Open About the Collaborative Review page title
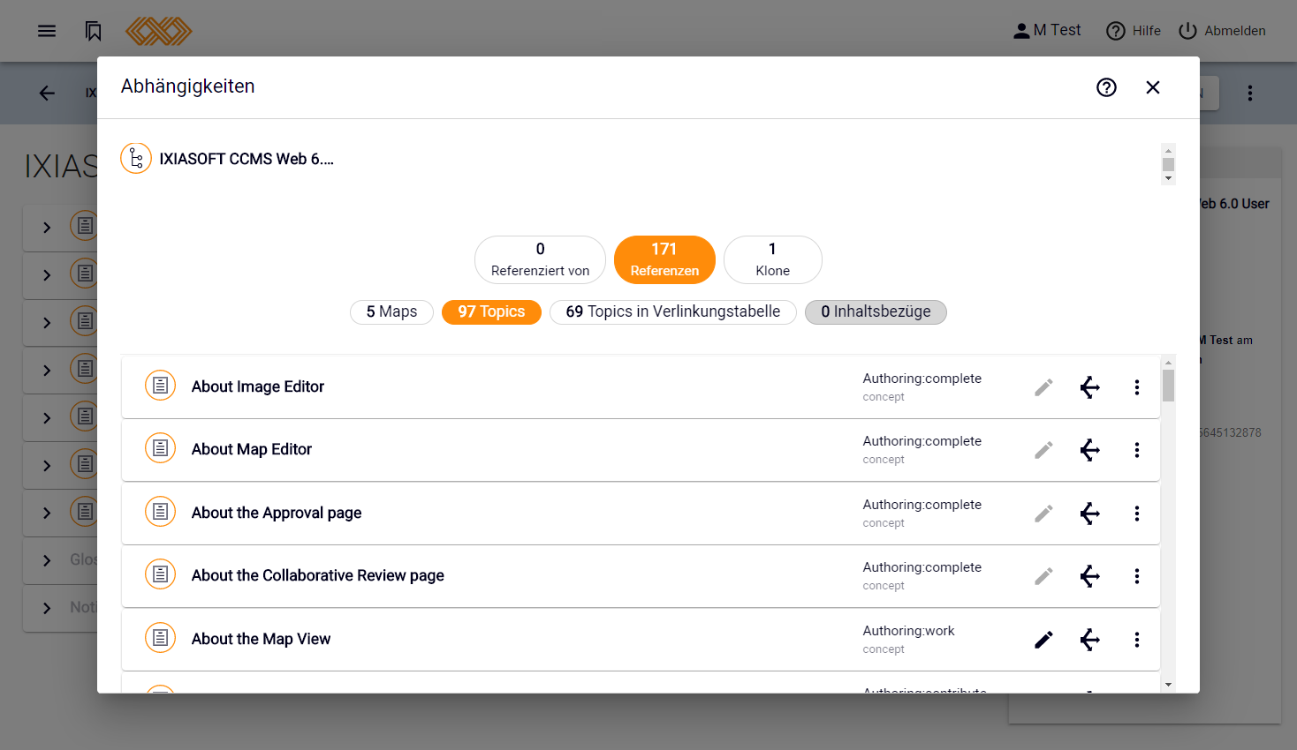Viewport: 1297px width, 750px height. (x=318, y=575)
